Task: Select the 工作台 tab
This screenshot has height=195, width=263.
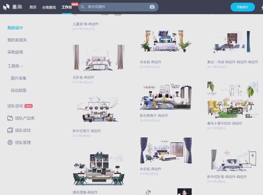Action: point(67,7)
